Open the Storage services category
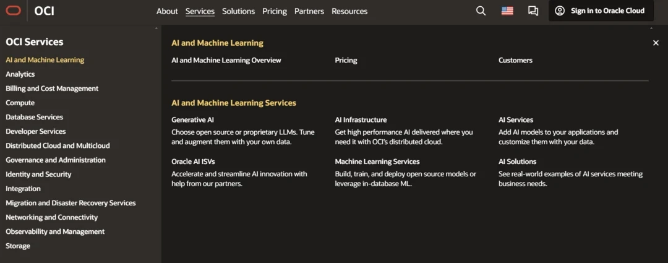 [18, 246]
